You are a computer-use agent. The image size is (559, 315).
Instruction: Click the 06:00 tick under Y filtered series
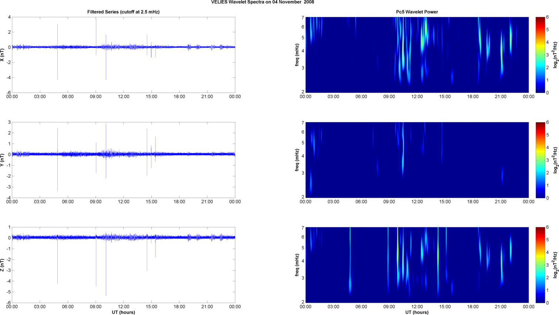[x=68, y=202]
